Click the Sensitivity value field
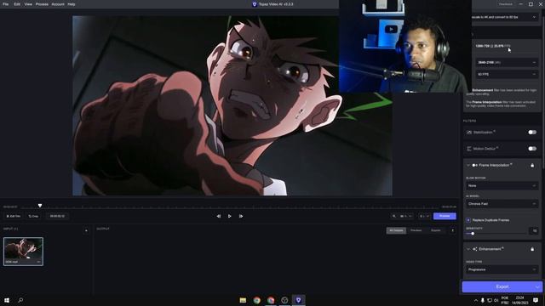Image resolution: width=545 pixels, height=306 pixels. [x=534, y=230]
